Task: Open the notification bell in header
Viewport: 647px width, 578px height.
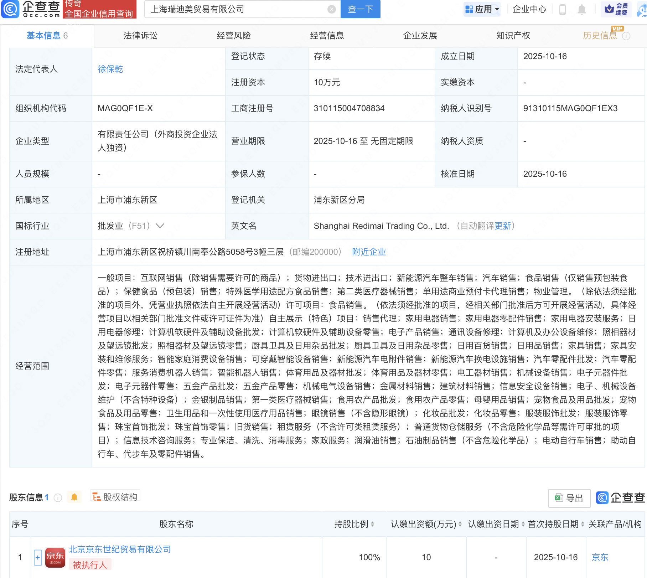Action: (x=581, y=9)
